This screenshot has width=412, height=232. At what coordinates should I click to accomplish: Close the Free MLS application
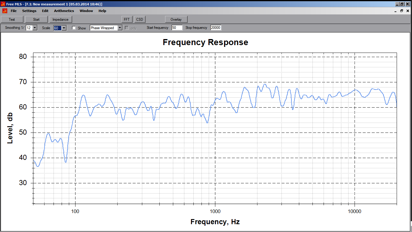pyautogui.click(x=407, y=4)
